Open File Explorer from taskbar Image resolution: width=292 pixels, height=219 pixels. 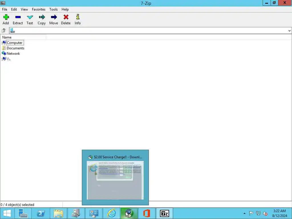58,213
